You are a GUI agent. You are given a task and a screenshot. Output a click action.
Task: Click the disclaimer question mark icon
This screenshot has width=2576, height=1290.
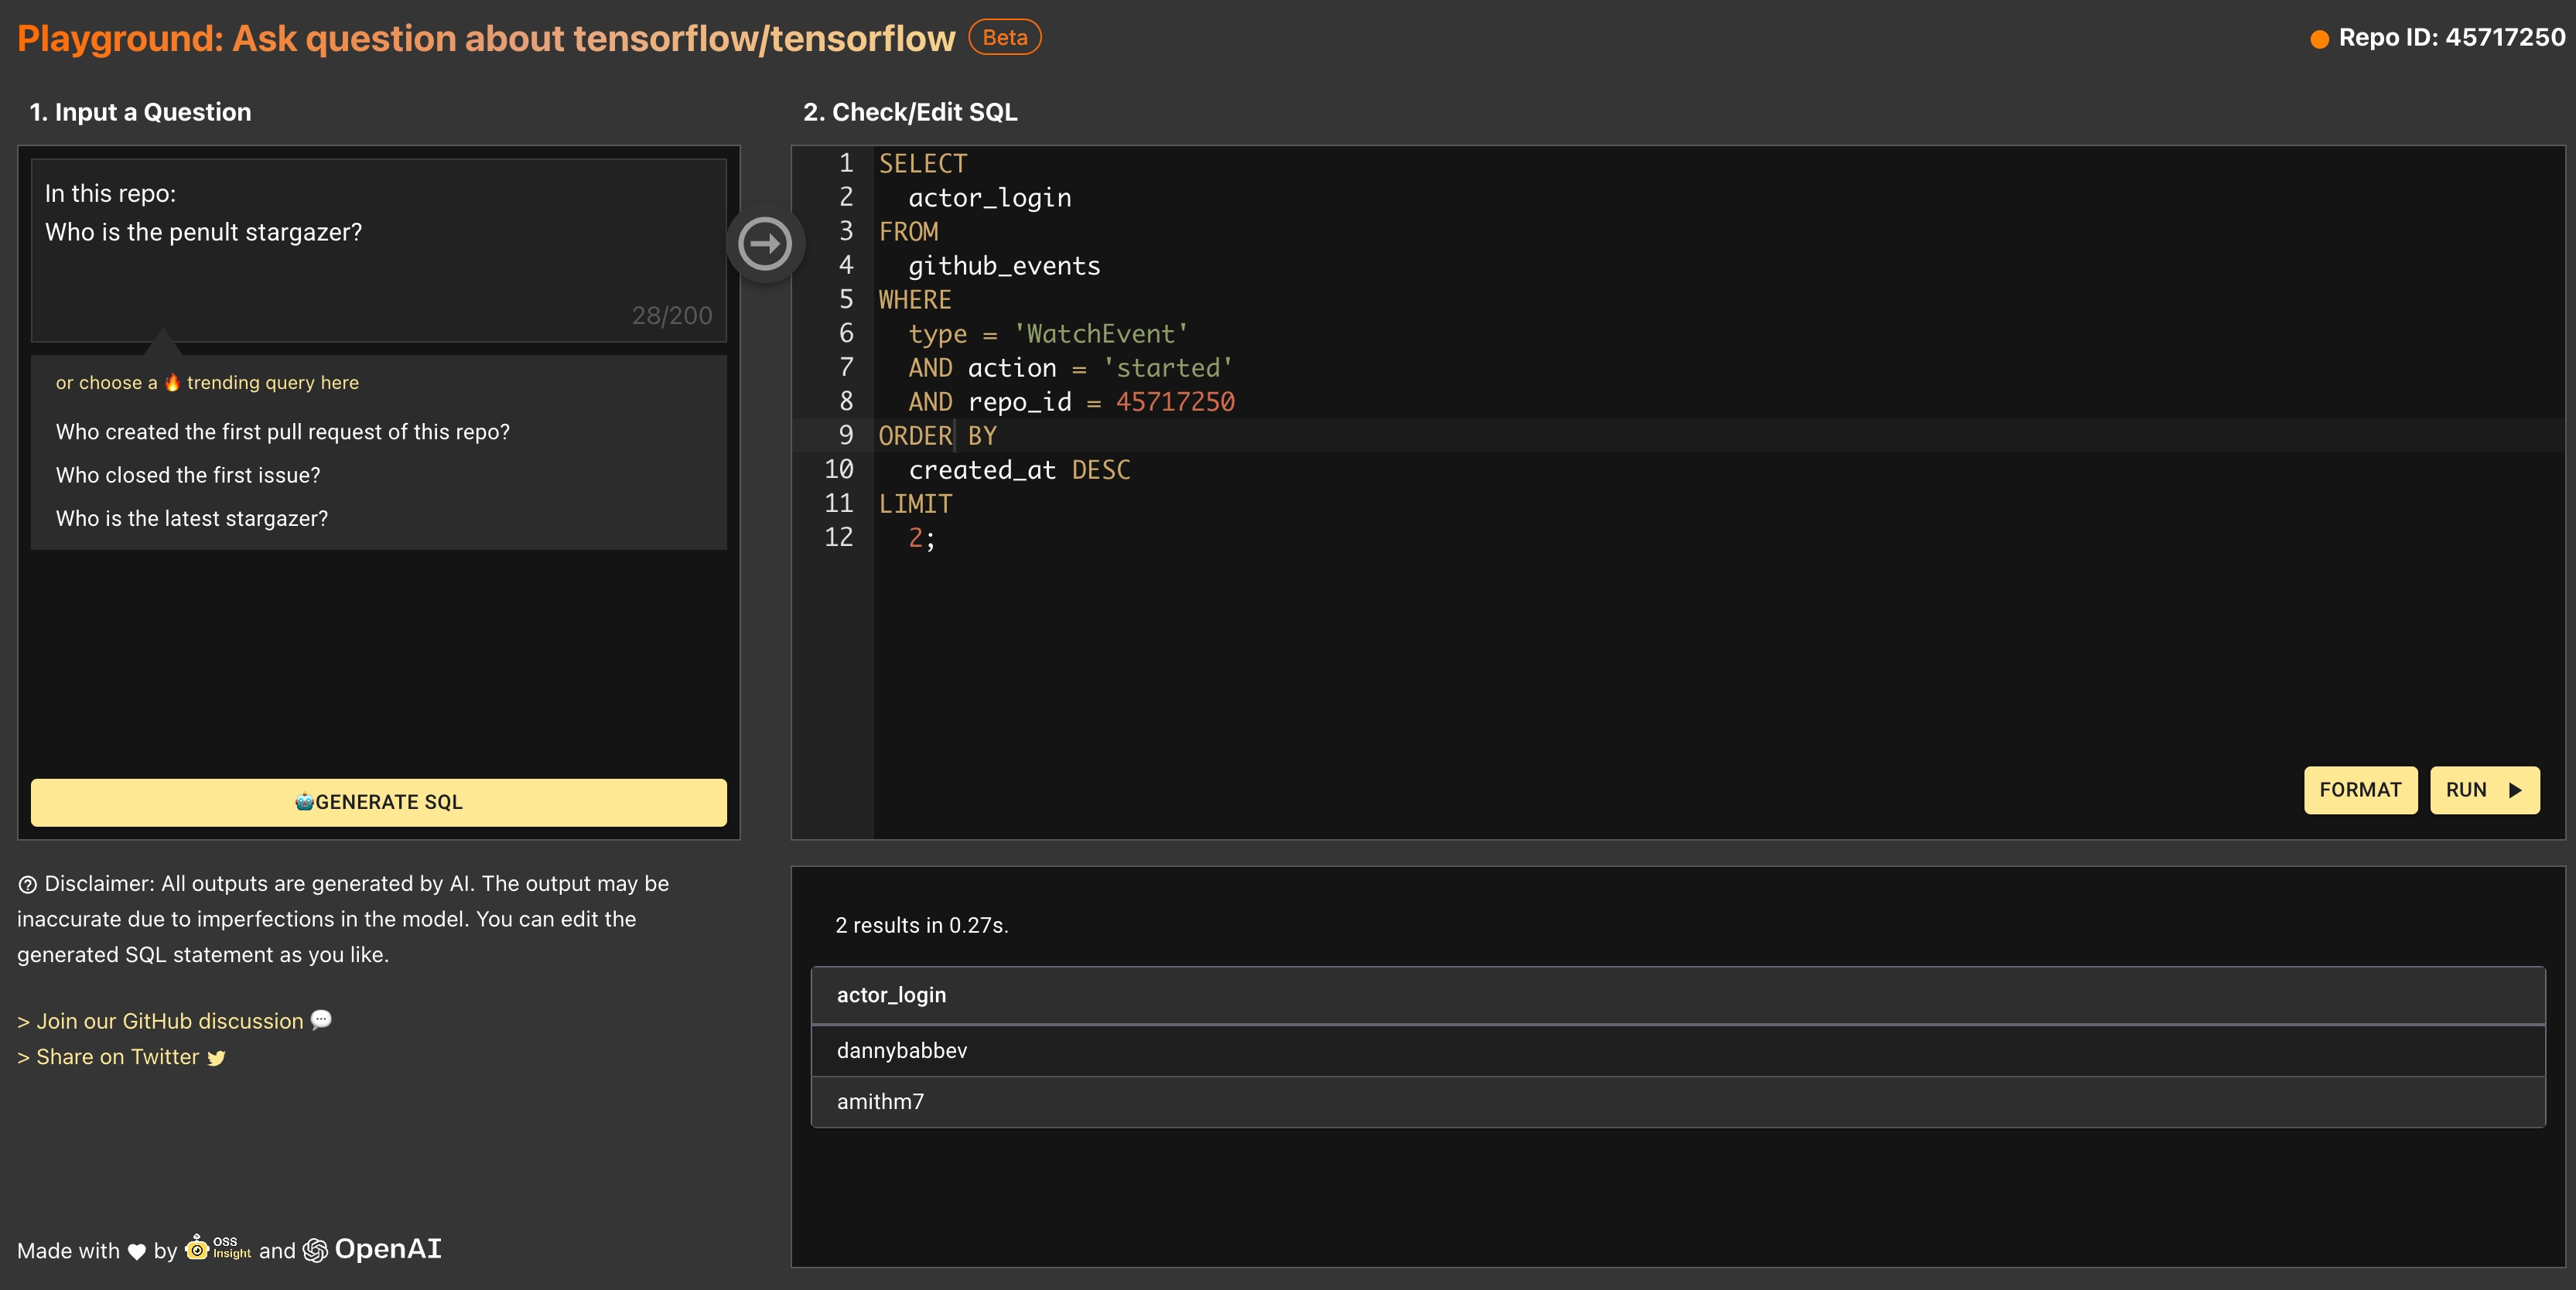[x=27, y=884]
